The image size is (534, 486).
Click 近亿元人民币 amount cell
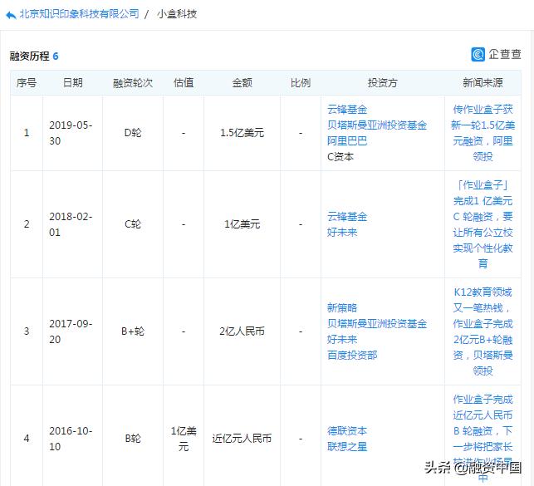point(243,439)
